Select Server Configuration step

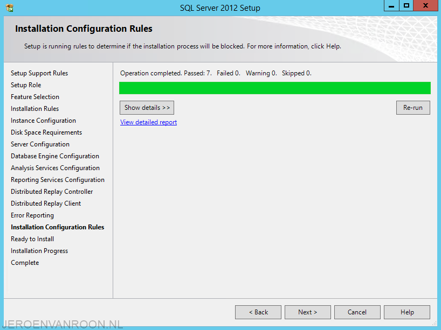point(40,144)
